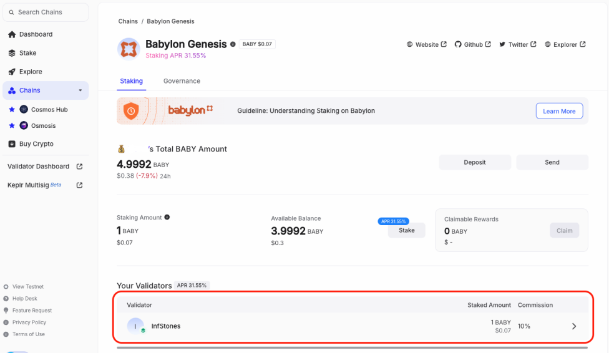
Task: Click the Stake button
Action: [407, 230]
